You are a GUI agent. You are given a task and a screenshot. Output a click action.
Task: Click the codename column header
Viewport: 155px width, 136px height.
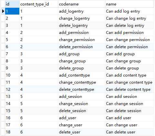point(82,4)
